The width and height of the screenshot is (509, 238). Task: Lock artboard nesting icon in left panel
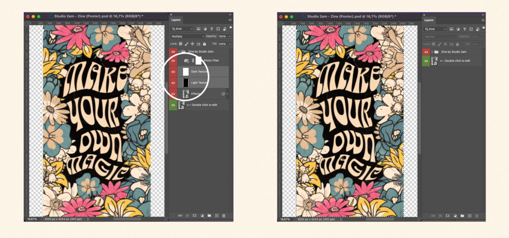click(x=198, y=44)
